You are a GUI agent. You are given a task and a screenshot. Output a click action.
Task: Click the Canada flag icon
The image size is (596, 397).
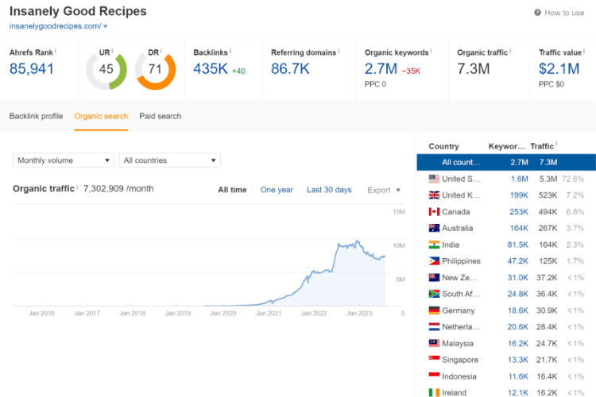click(434, 212)
